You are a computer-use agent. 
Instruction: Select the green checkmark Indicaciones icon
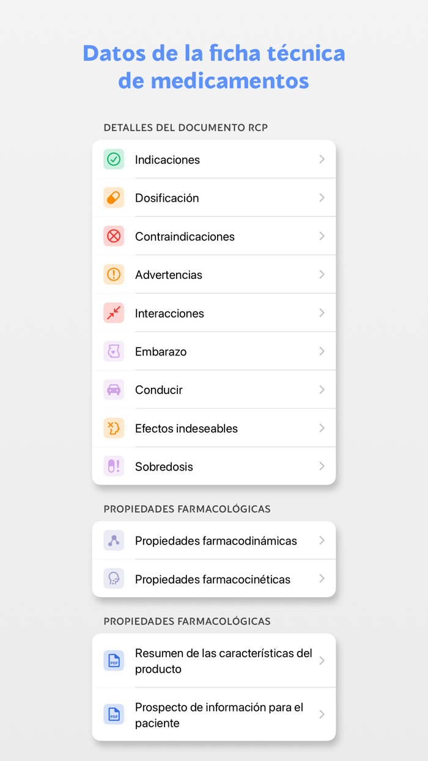click(x=114, y=159)
